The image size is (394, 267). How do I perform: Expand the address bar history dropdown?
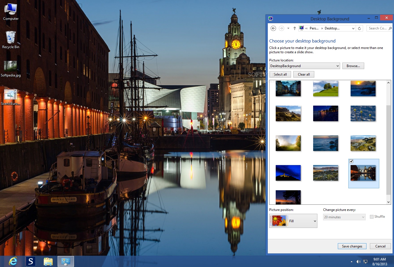click(353, 28)
